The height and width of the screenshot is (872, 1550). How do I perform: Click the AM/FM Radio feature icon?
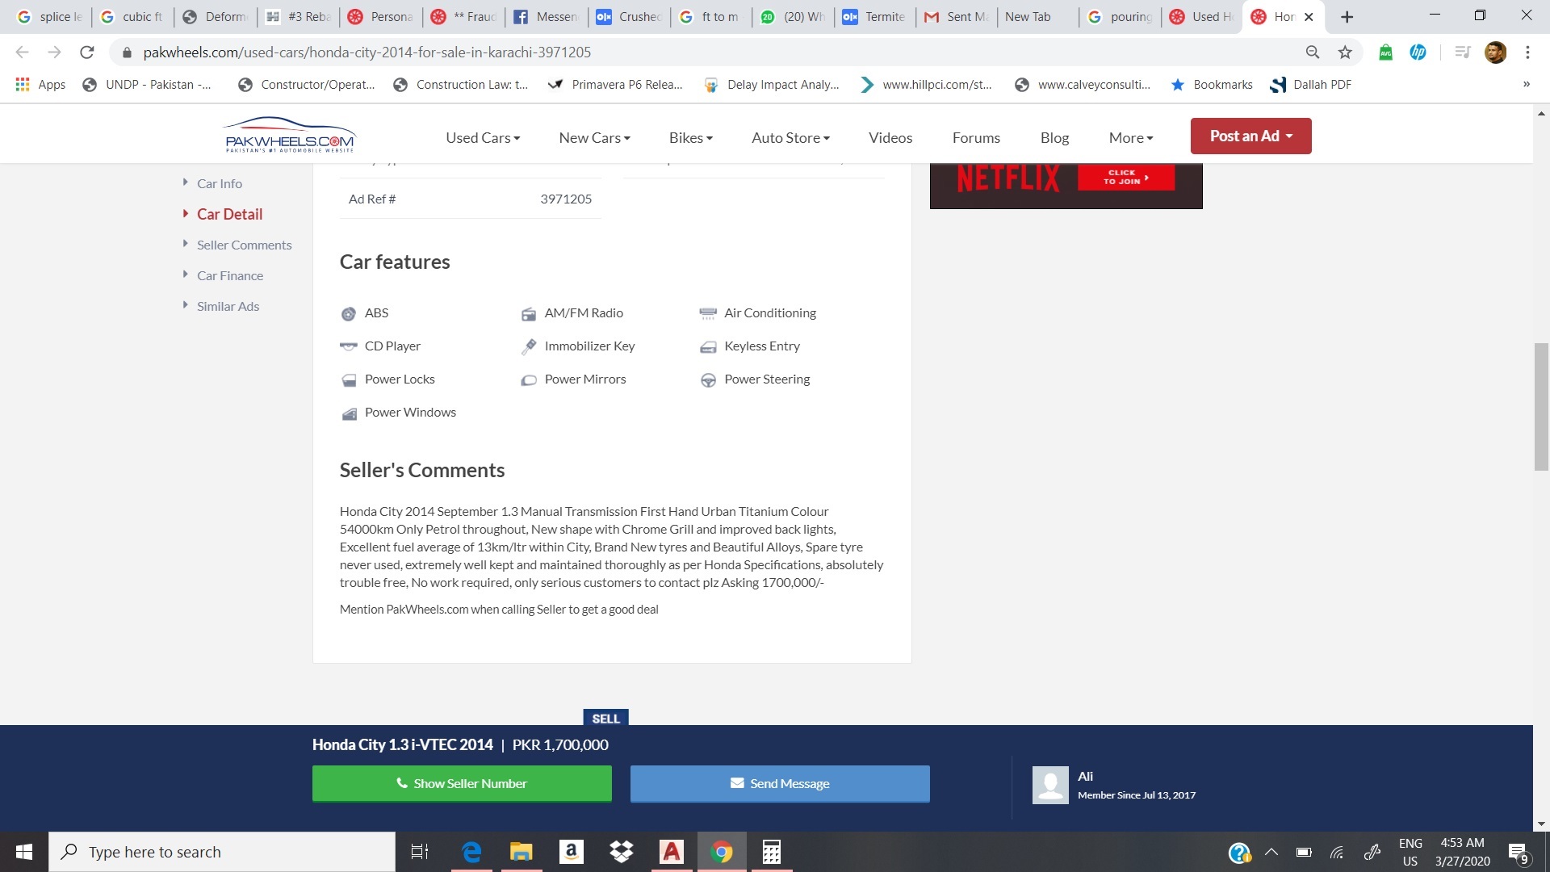[528, 314]
